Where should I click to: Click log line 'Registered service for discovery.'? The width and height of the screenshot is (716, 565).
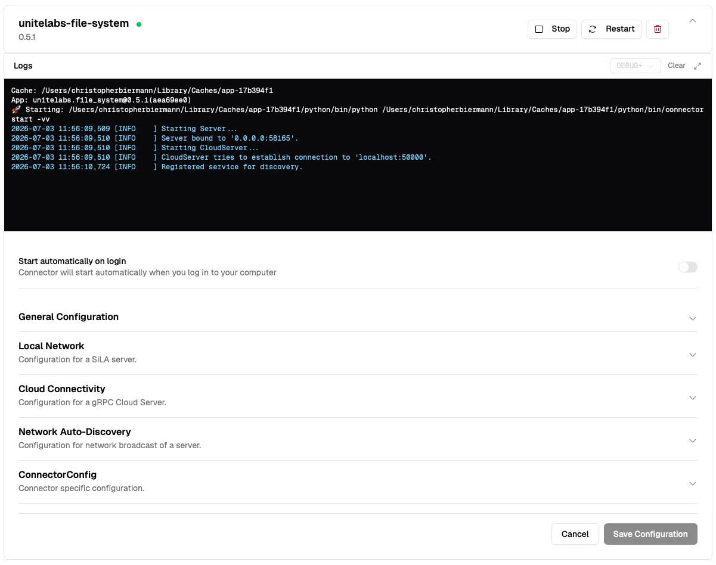pyautogui.click(x=157, y=167)
